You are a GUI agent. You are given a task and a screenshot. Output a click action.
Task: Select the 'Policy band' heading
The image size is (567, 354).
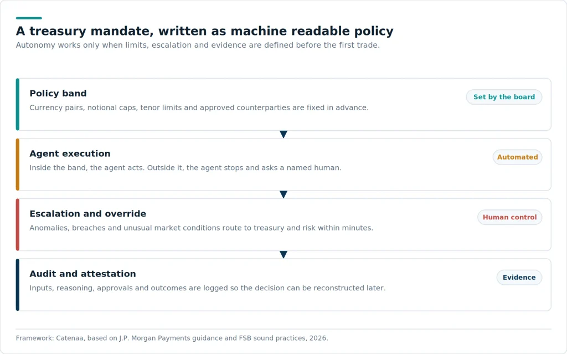click(58, 94)
